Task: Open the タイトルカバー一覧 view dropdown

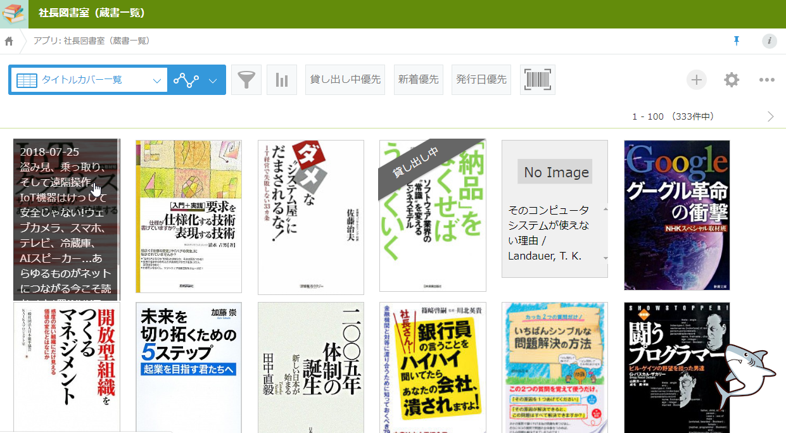Action: [88, 80]
